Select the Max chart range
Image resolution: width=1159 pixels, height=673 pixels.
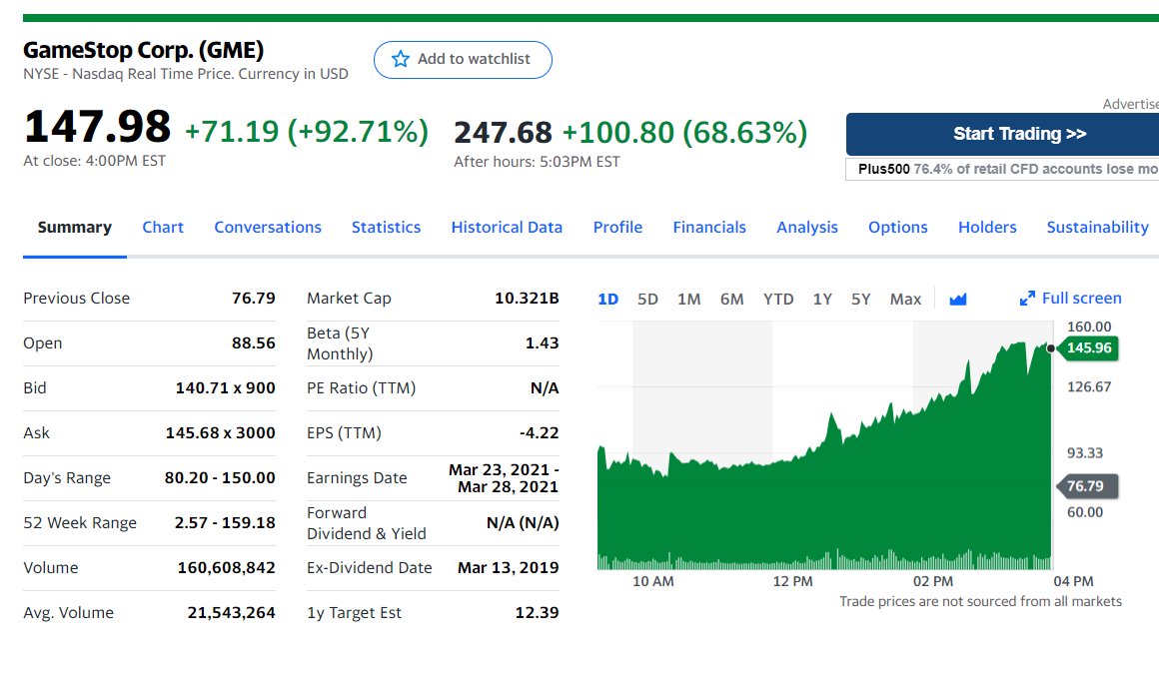click(905, 300)
